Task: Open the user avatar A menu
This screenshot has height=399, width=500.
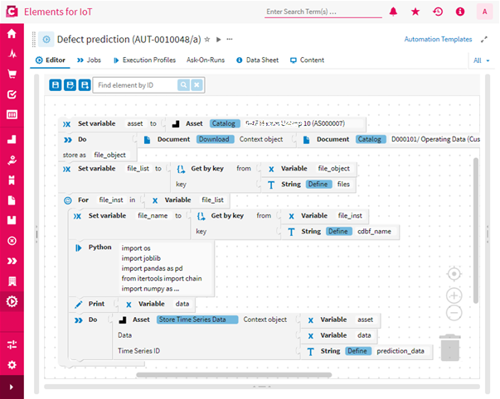Action: pos(485,12)
